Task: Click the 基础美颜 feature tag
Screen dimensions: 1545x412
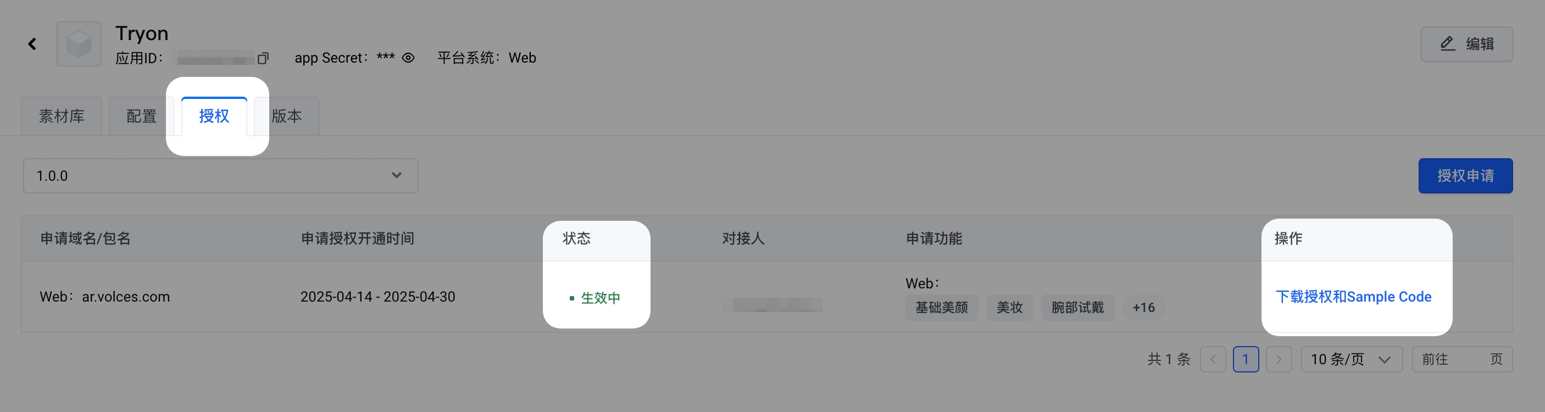Action: (x=941, y=308)
